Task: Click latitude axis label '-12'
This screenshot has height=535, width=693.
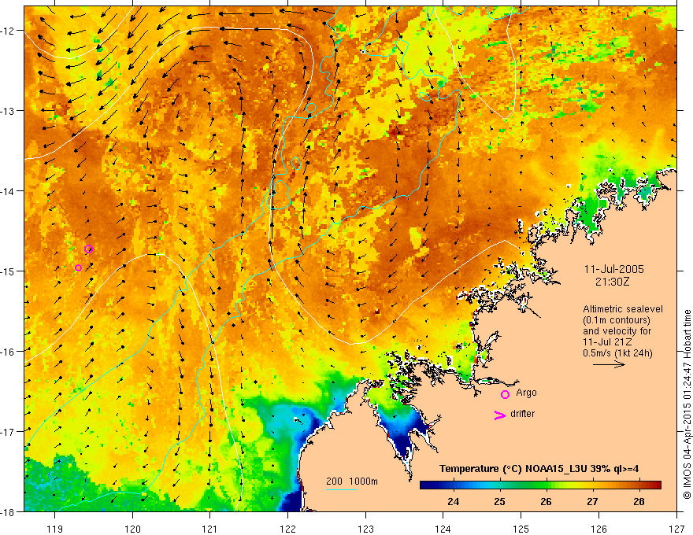Action: click(9, 31)
